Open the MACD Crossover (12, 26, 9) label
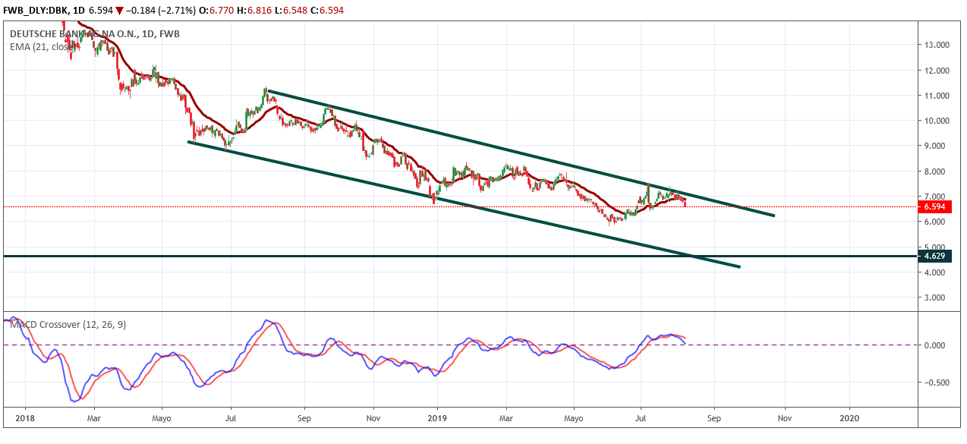967x444 pixels. (68, 324)
